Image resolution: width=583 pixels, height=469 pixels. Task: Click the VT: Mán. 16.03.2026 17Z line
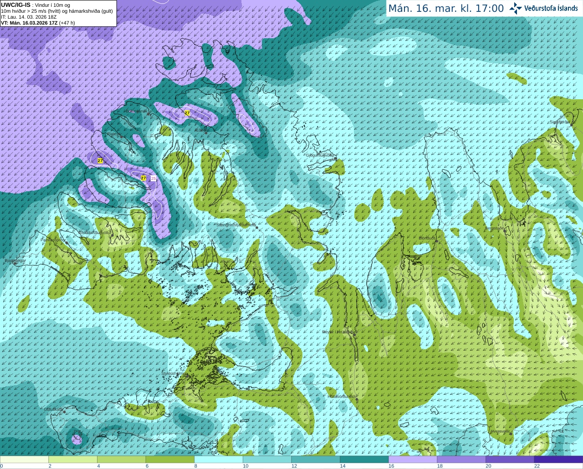(38, 23)
